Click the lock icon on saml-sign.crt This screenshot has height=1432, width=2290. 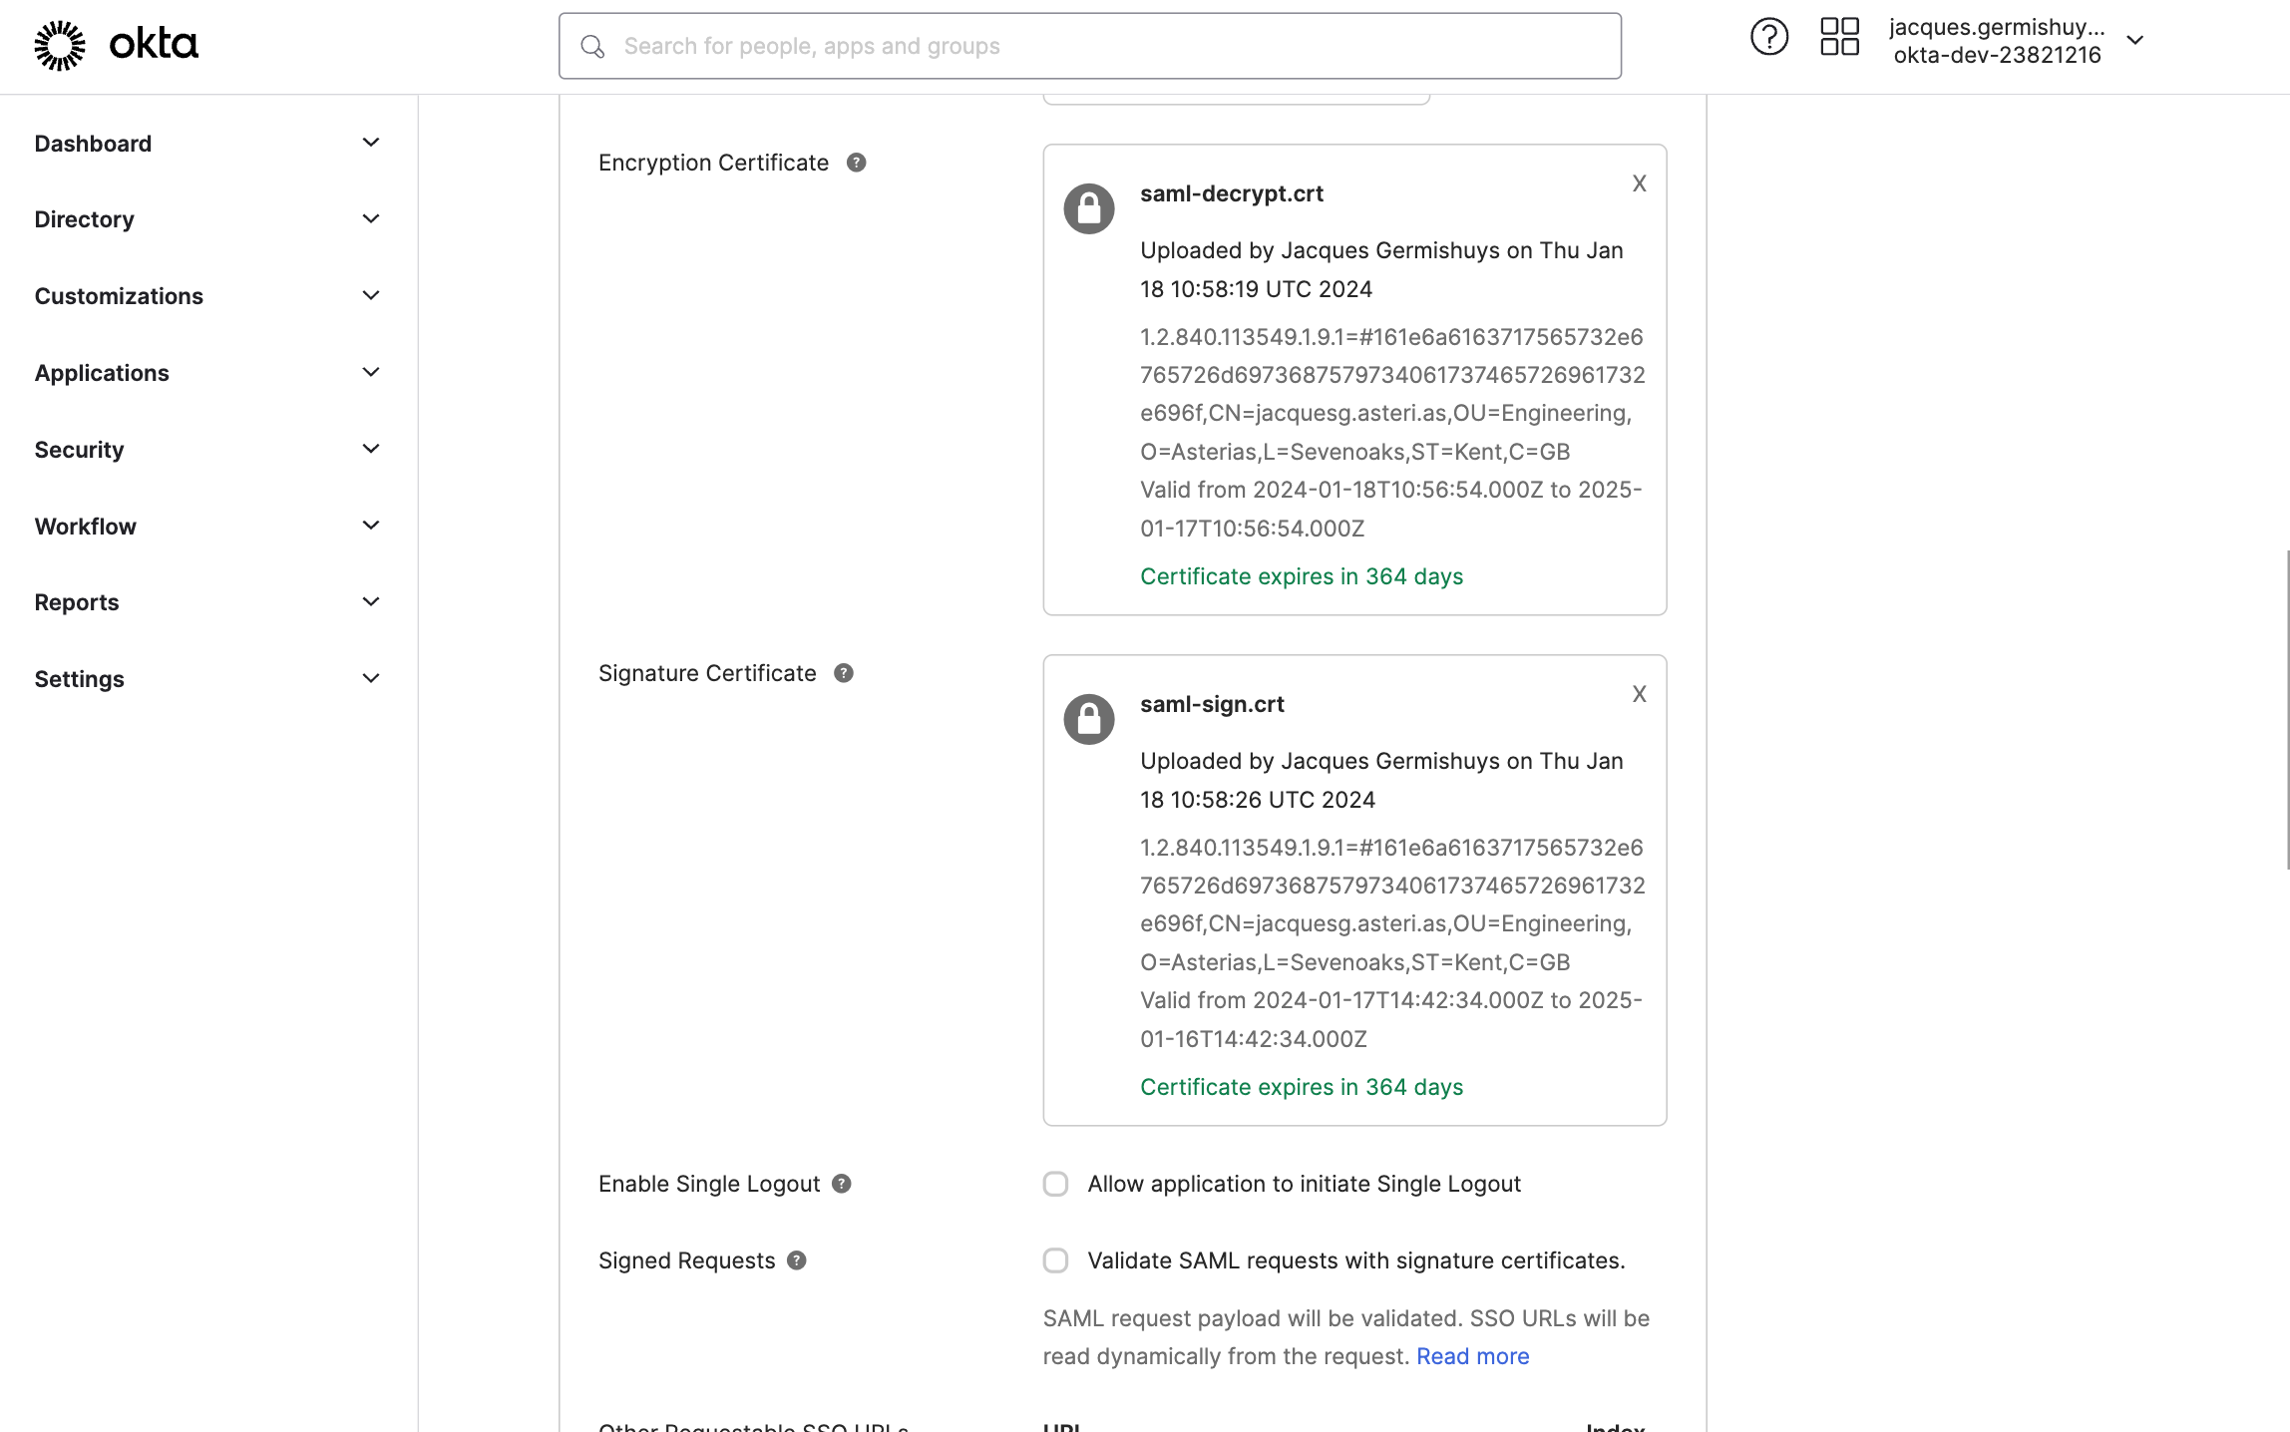tap(1088, 718)
